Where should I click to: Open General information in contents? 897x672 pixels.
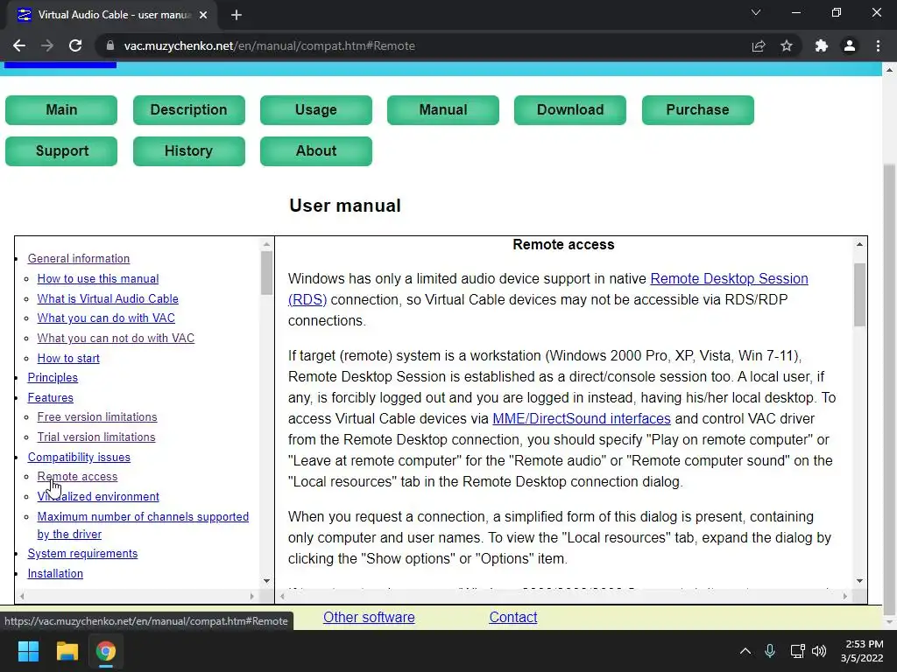tap(78, 258)
